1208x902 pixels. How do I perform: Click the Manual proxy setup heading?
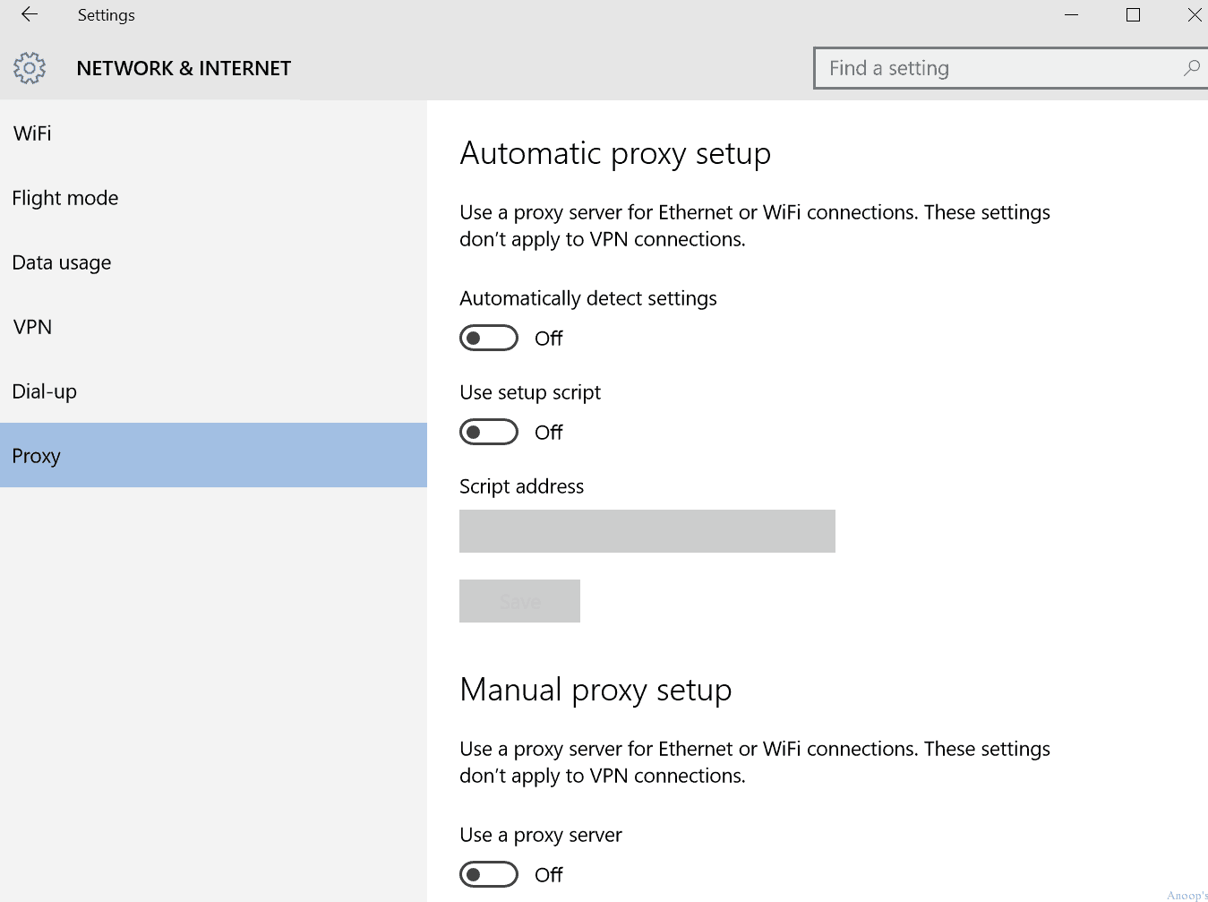tap(595, 691)
